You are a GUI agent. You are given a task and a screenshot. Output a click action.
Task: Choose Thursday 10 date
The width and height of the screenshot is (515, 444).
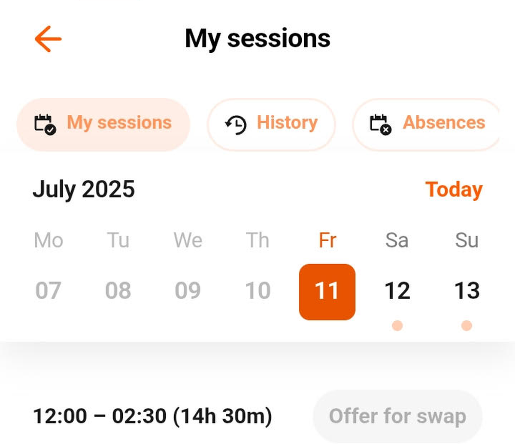click(257, 290)
